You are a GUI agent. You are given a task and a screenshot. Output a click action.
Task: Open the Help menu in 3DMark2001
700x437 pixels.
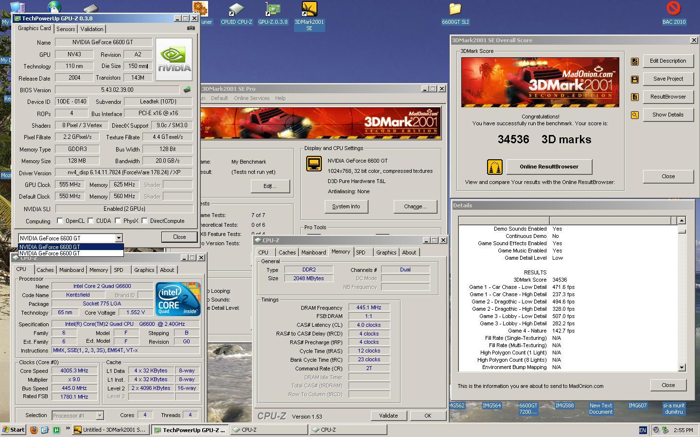[x=280, y=98]
